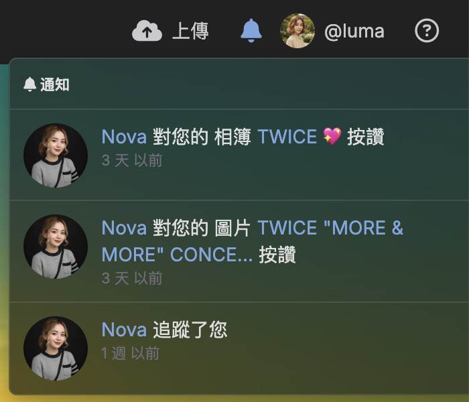The image size is (469, 402).
Task: Open the TWICE 💖 album link
Action: 299,137
